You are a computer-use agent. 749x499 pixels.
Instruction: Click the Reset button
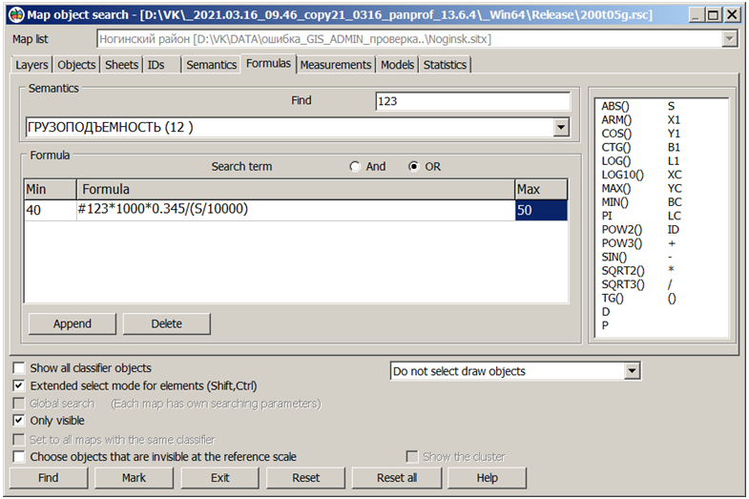click(305, 478)
